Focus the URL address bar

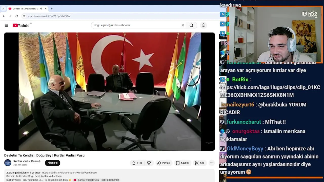tap(121, 16)
